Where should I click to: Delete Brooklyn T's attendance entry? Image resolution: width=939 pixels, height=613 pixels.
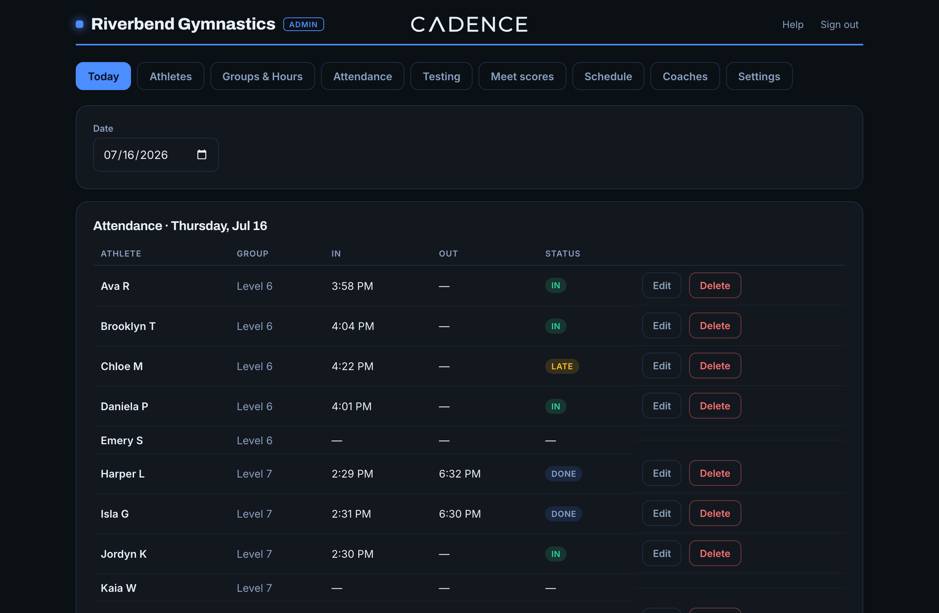tap(715, 326)
